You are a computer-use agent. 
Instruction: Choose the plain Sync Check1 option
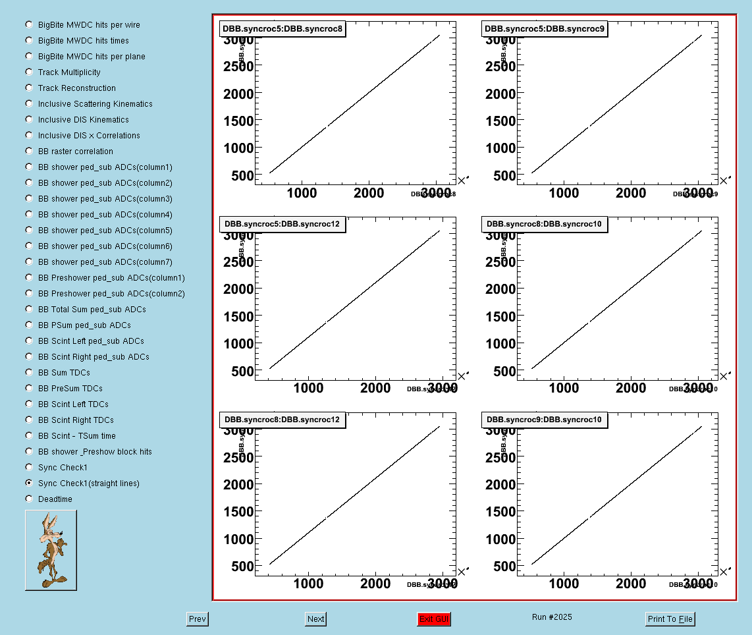pos(29,468)
